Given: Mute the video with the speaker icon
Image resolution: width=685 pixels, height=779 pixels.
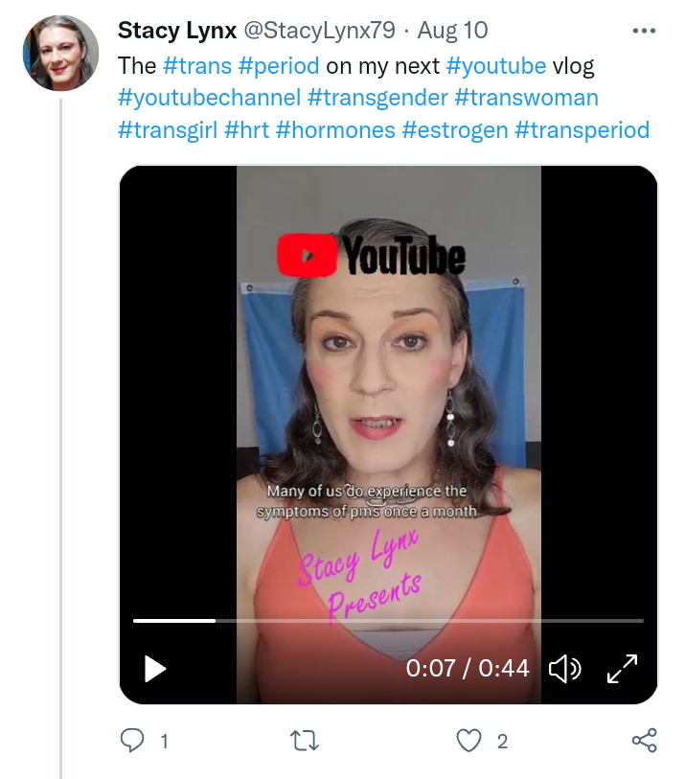Looking at the screenshot, I should tap(565, 669).
